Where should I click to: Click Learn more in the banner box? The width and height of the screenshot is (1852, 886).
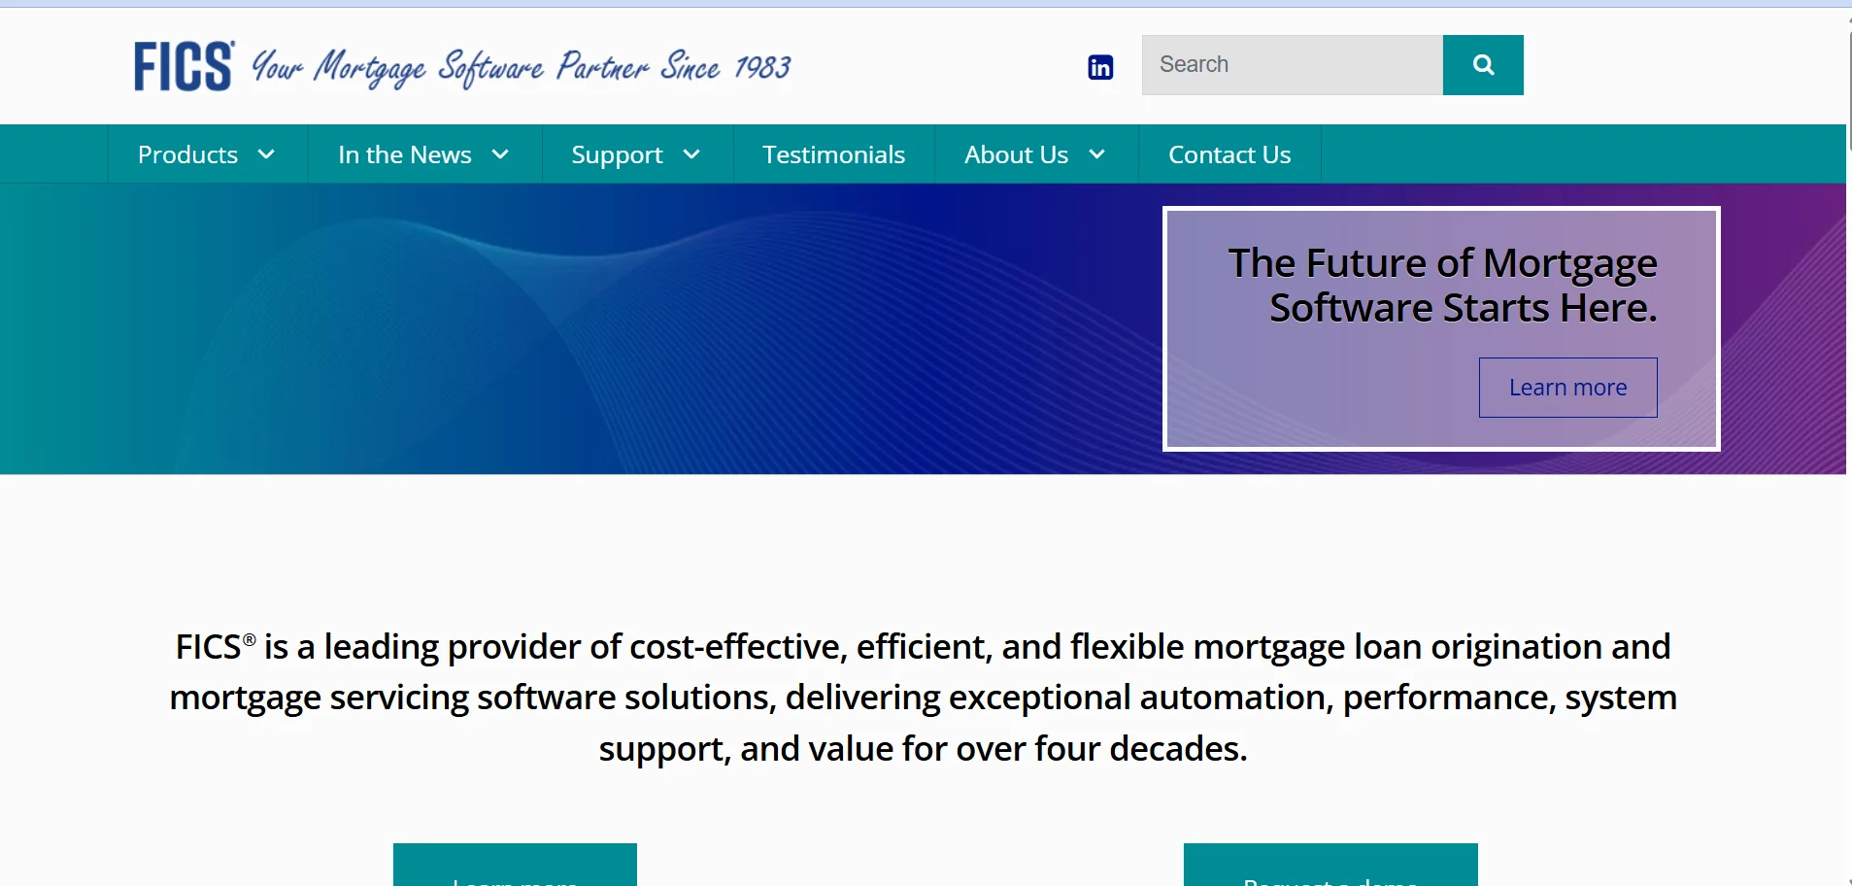1567,388
